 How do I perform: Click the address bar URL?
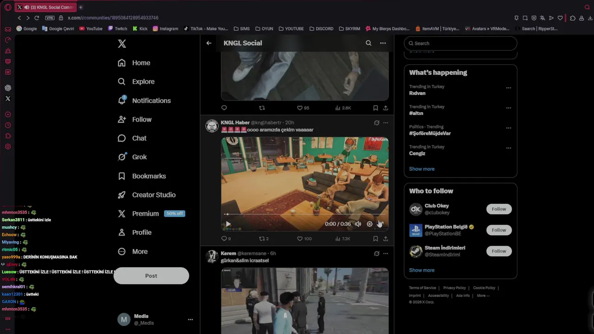(113, 18)
